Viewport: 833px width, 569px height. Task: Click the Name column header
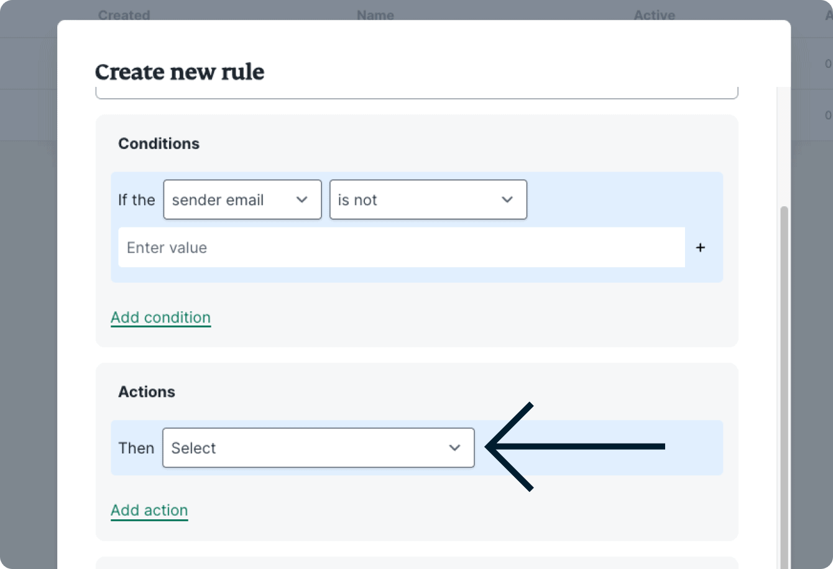point(375,15)
